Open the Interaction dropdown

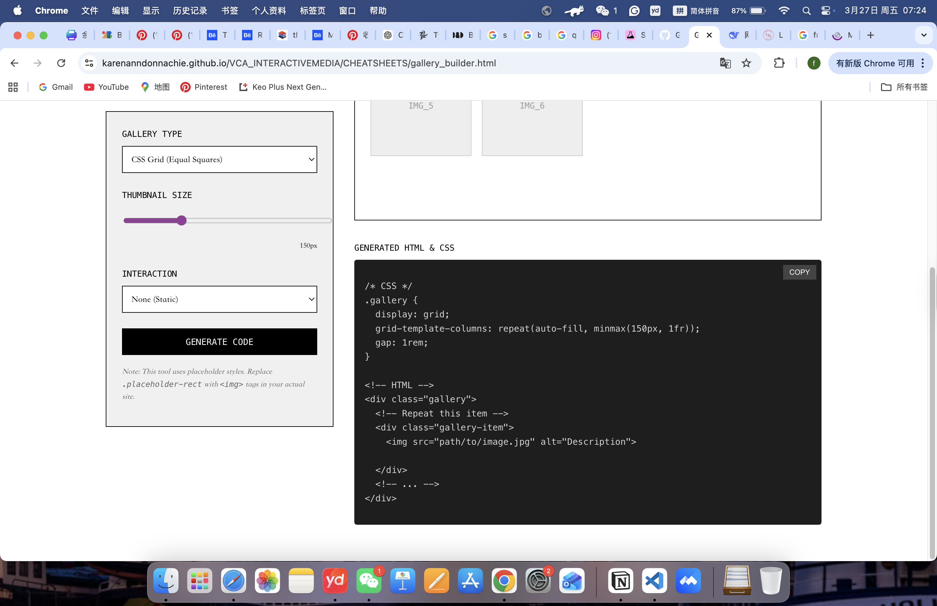[x=219, y=299]
